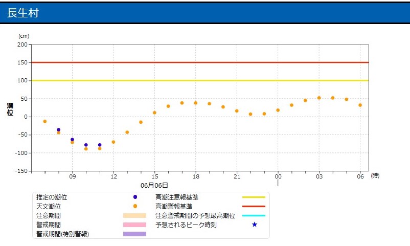410x246 pixels.
Task: Click the yellow line sample beside 高潮注意報基準
Action: [x=254, y=197]
